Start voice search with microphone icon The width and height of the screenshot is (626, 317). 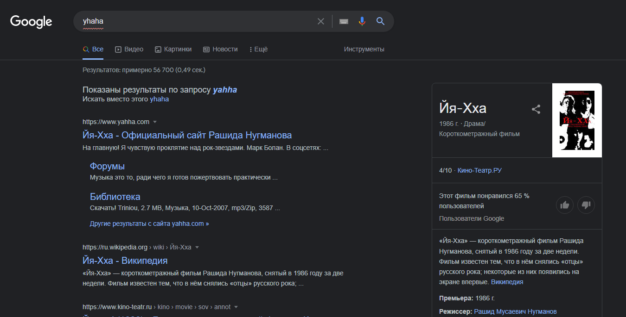[362, 21]
